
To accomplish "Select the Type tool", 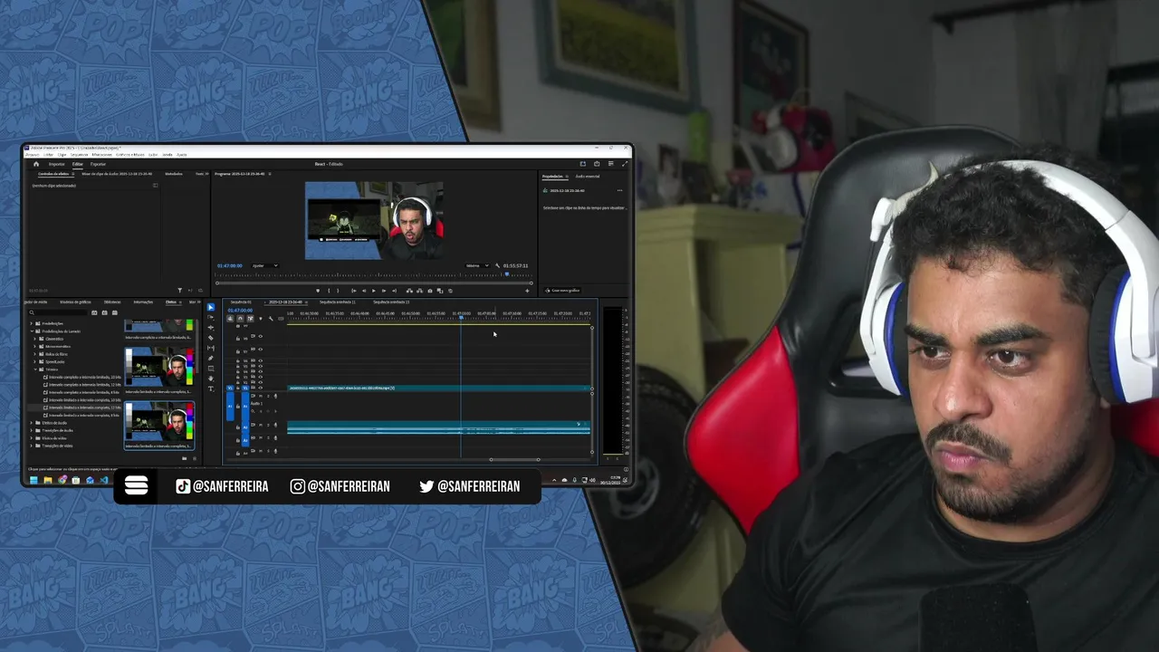I will [211, 388].
